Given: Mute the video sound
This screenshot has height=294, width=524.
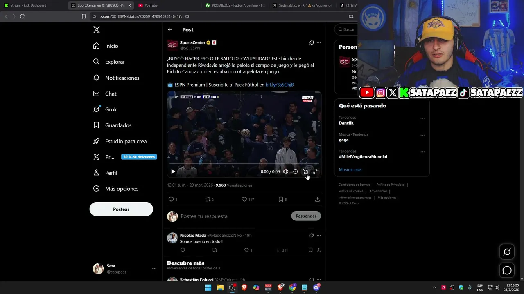Looking at the screenshot, I should click(286, 171).
